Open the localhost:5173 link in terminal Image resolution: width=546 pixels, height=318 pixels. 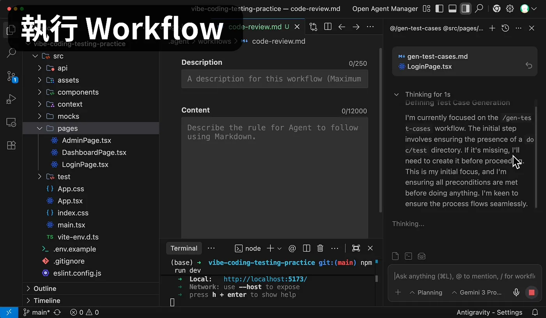(x=265, y=279)
